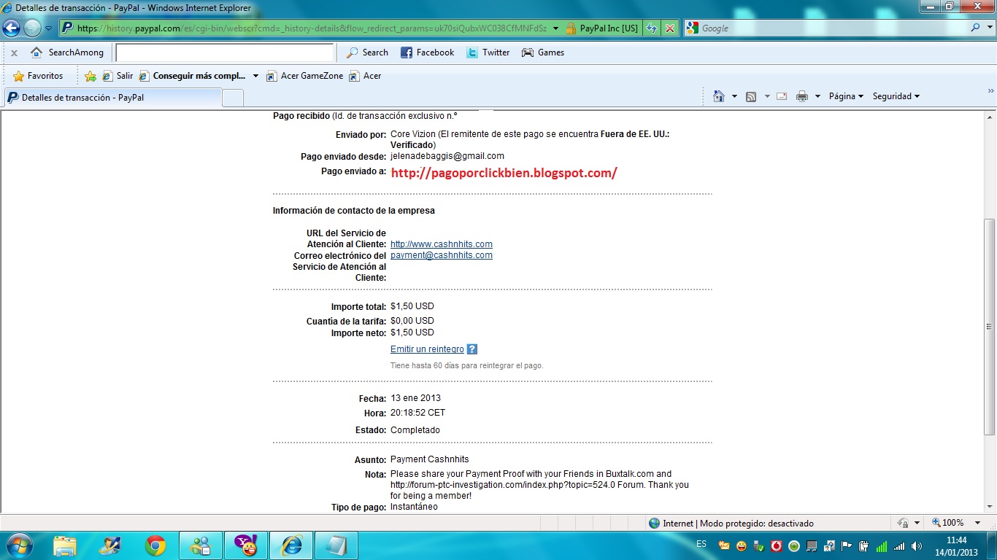Viewport: 997px width, 560px height.
Task: Click the red Stop loading icon
Action: point(670,28)
